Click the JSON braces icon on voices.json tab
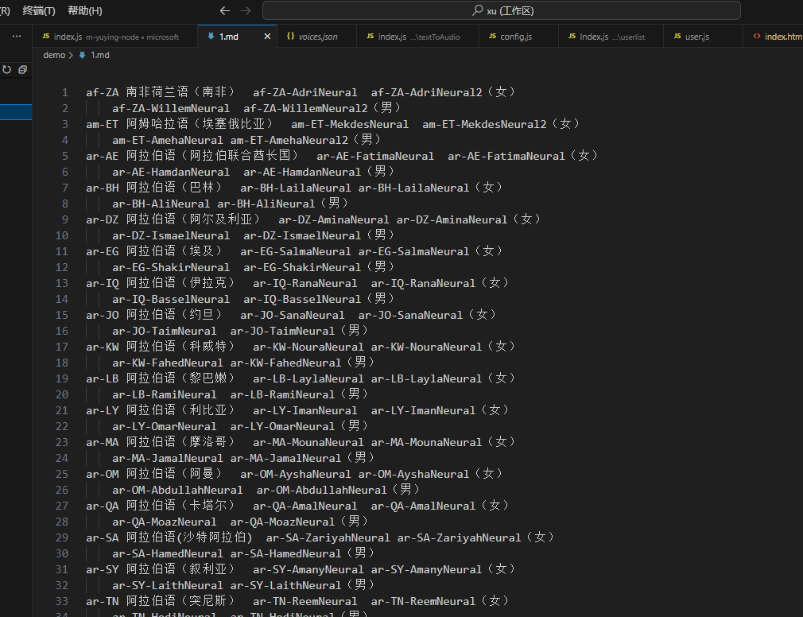Screen dimensions: 803x617 pos(290,37)
